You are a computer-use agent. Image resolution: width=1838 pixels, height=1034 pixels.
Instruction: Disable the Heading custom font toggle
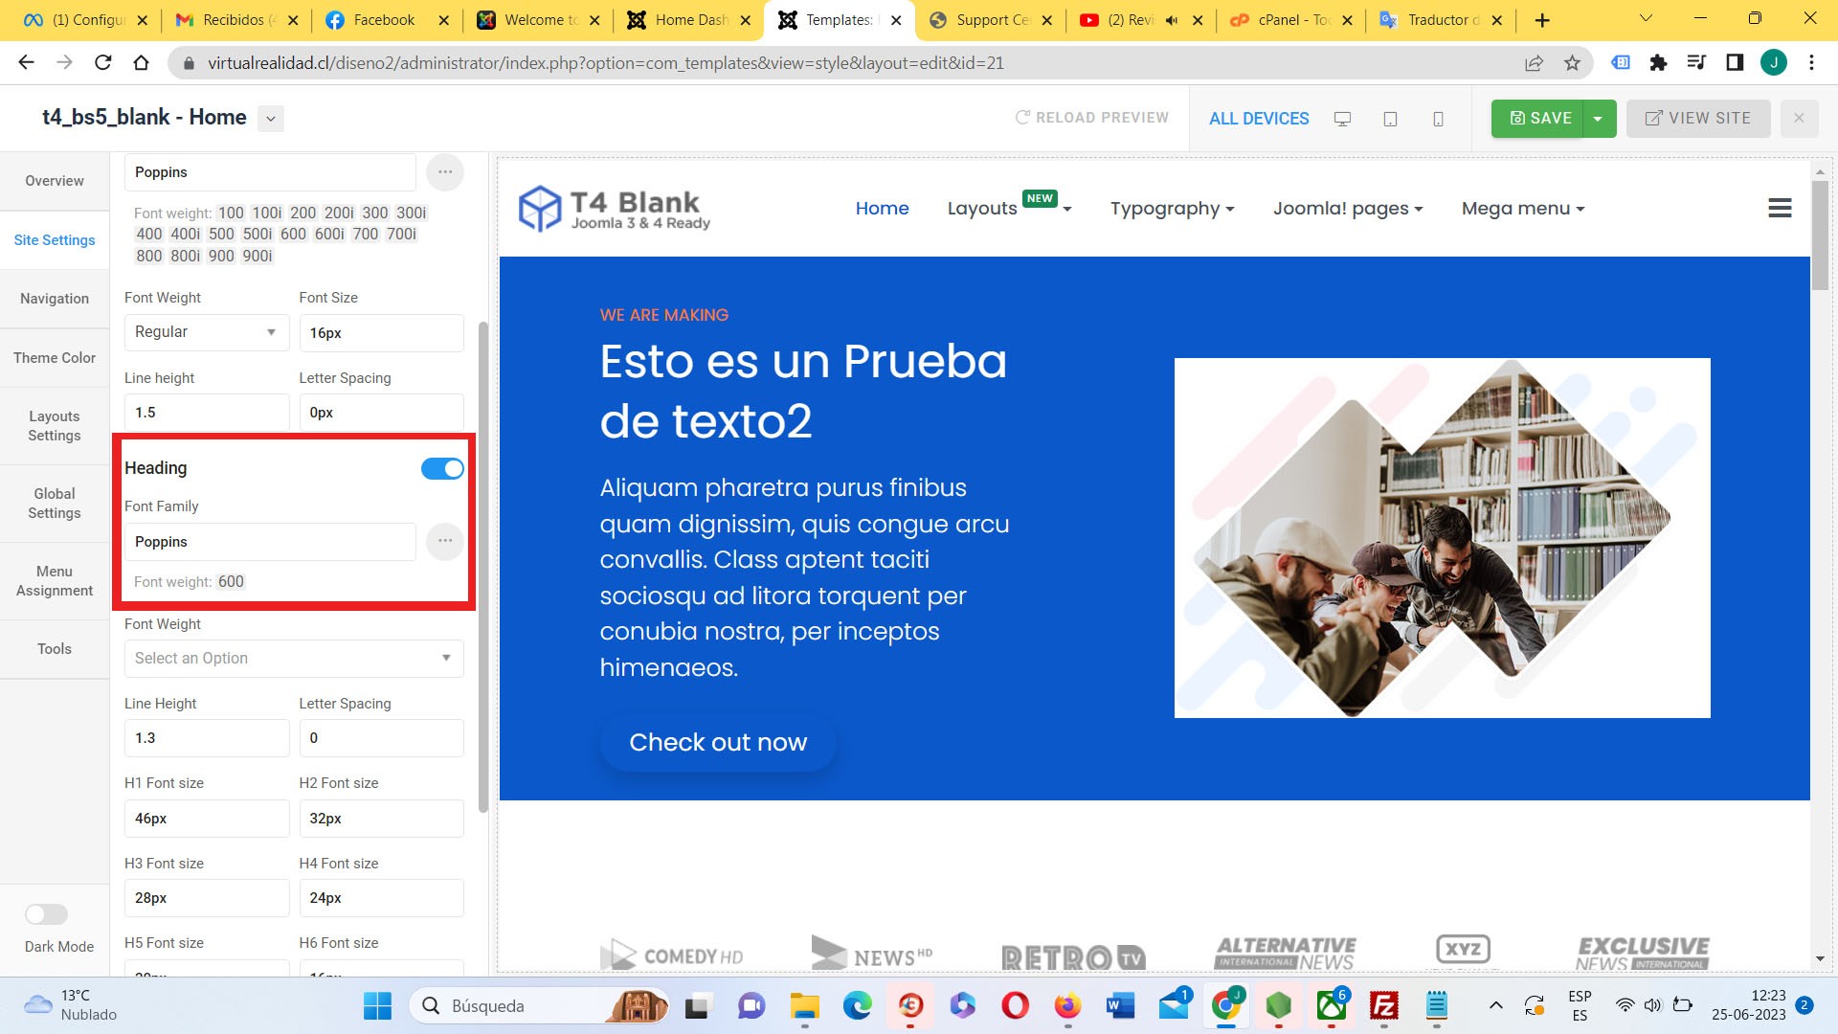tap(442, 468)
